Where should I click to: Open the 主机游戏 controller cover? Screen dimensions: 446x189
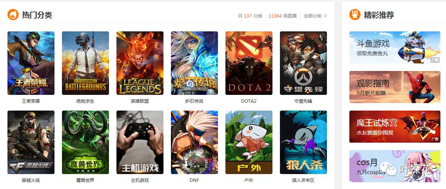click(140, 142)
